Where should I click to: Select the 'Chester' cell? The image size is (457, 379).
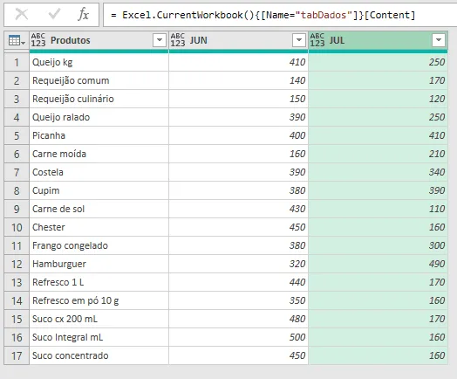coord(99,227)
